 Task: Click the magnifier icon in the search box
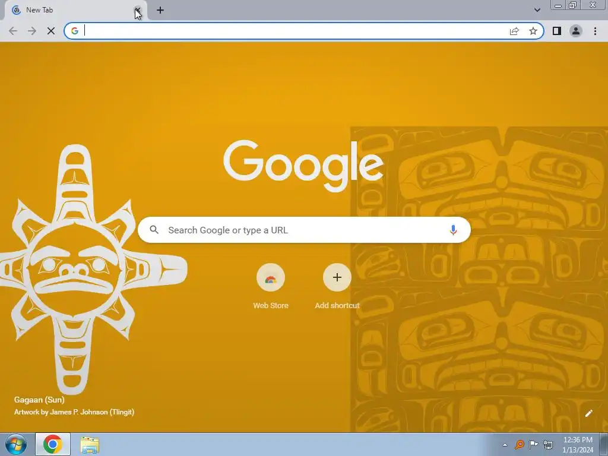(x=154, y=230)
